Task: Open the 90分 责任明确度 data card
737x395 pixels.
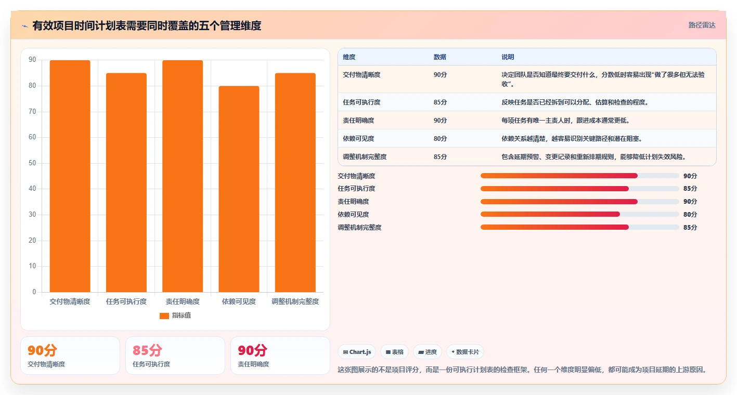Action: pyautogui.click(x=280, y=355)
